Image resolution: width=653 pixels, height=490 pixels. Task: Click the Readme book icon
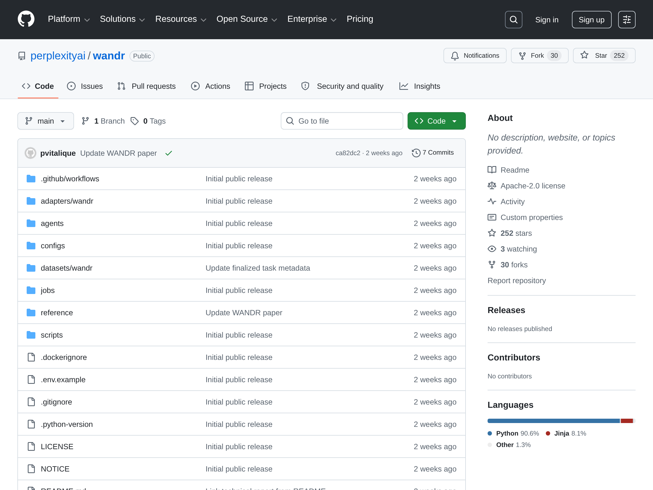(492, 170)
